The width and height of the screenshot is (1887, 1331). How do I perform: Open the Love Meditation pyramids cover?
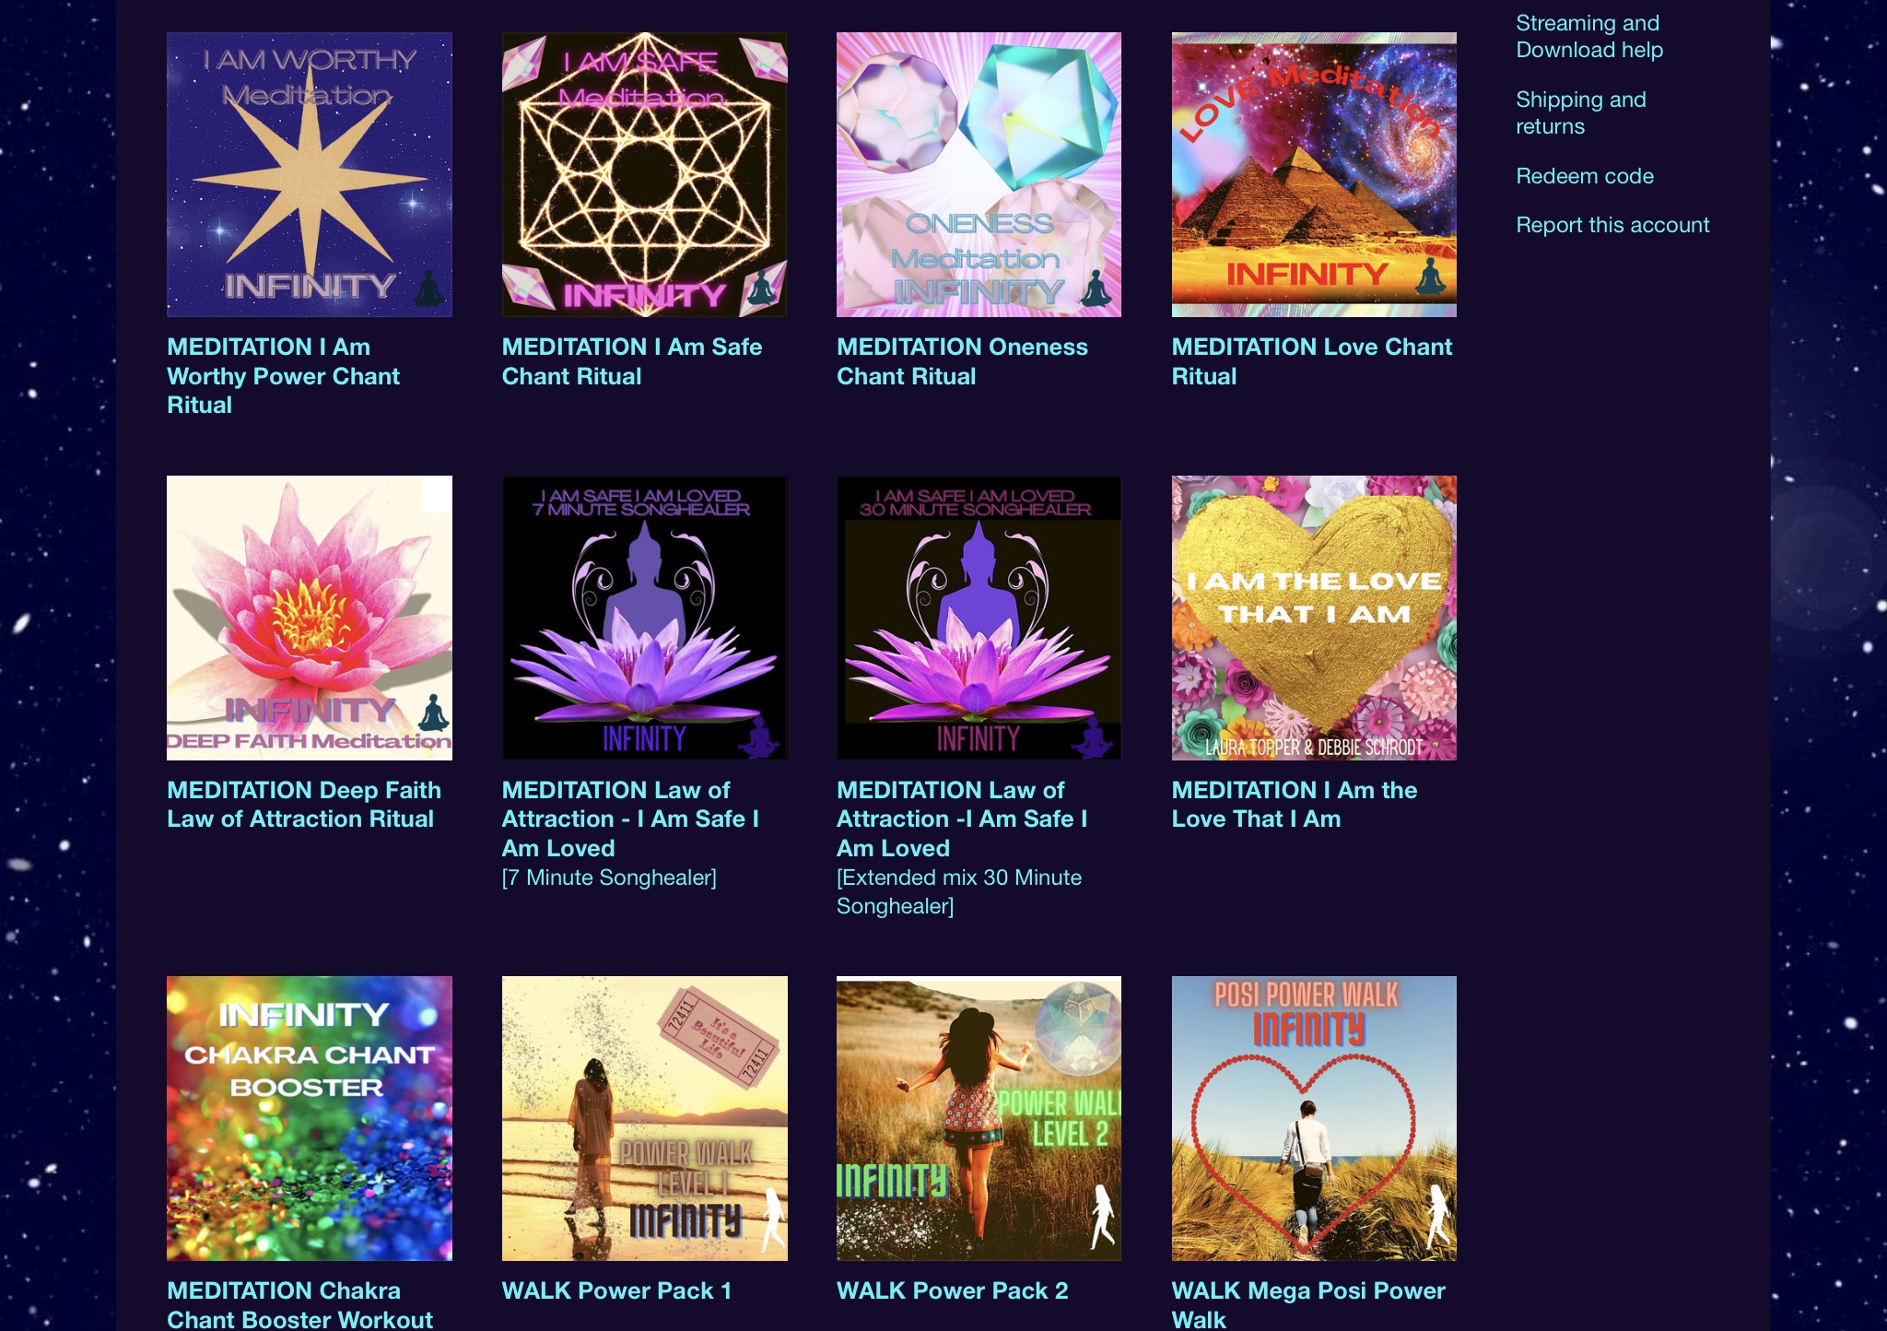tap(1314, 175)
